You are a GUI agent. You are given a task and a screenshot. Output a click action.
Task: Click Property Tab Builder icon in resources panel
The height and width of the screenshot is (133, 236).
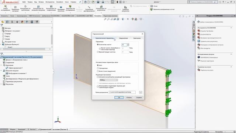[x=199, y=31]
